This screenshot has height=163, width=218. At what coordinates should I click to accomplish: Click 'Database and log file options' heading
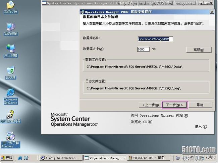(x=100, y=17)
